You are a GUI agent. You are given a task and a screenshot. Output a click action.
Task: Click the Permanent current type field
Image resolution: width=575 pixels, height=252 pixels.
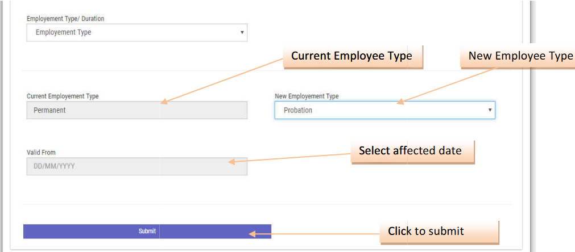point(136,110)
